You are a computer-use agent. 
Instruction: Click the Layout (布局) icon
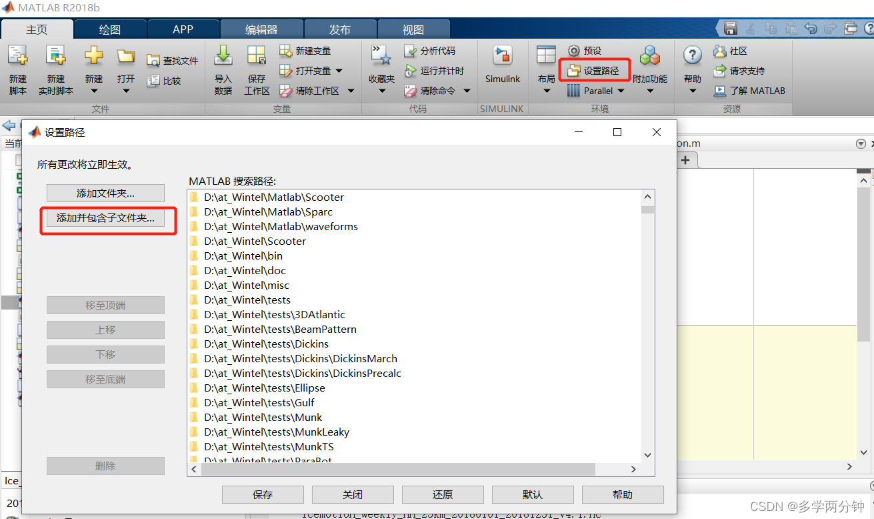[546, 56]
